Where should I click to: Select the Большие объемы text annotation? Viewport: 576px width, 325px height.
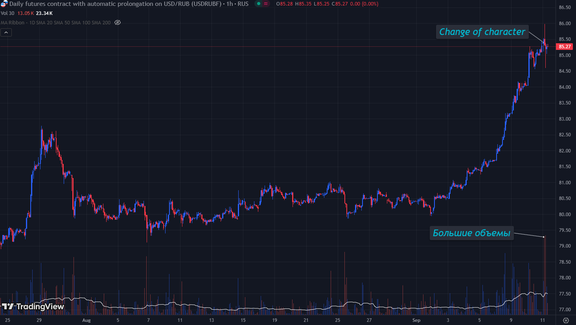(x=471, y=233)
